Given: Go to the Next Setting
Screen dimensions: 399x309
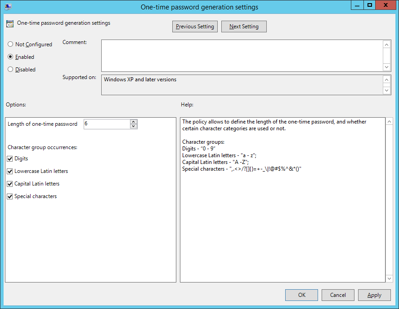Looking at the screenshot, I should (244, 26).
